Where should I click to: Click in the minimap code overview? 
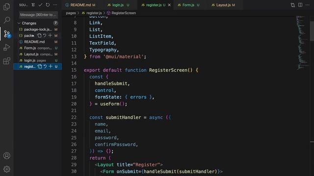tap(302, 43)
